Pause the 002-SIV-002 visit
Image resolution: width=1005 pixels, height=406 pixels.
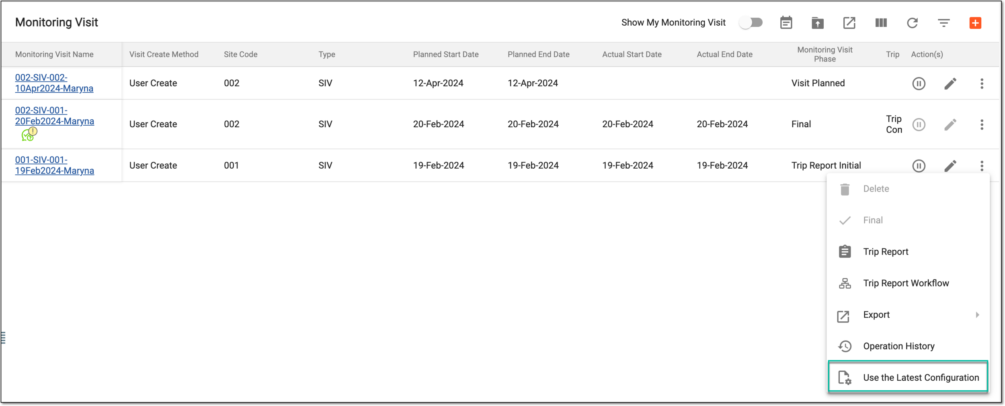[919, 84]
